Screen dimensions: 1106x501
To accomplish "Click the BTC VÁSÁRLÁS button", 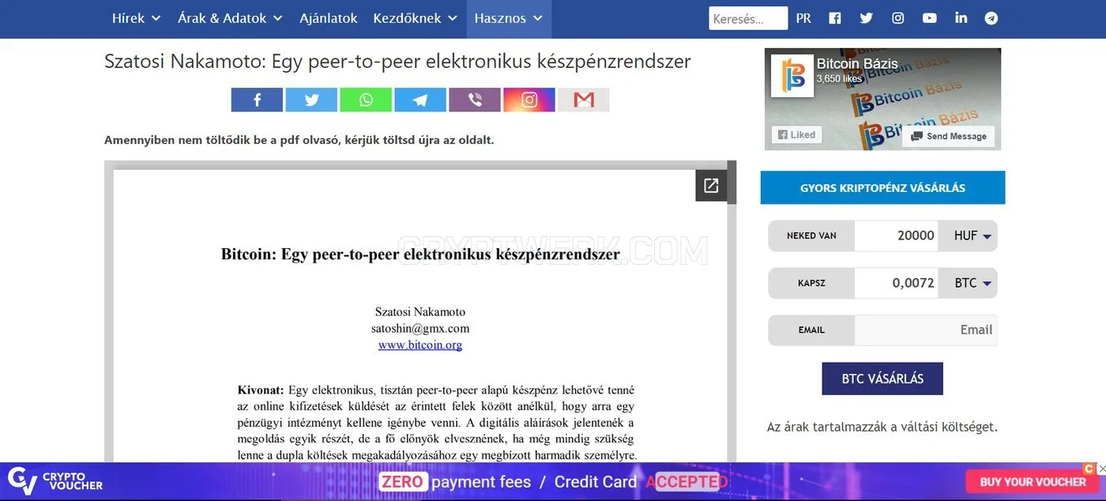I will tap(882, 379).
